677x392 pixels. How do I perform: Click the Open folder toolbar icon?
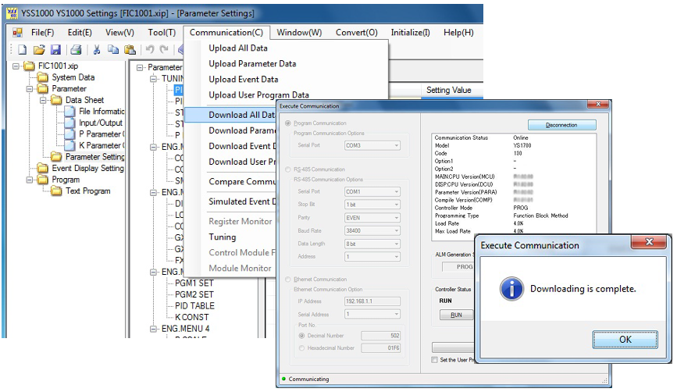[39, 49]
